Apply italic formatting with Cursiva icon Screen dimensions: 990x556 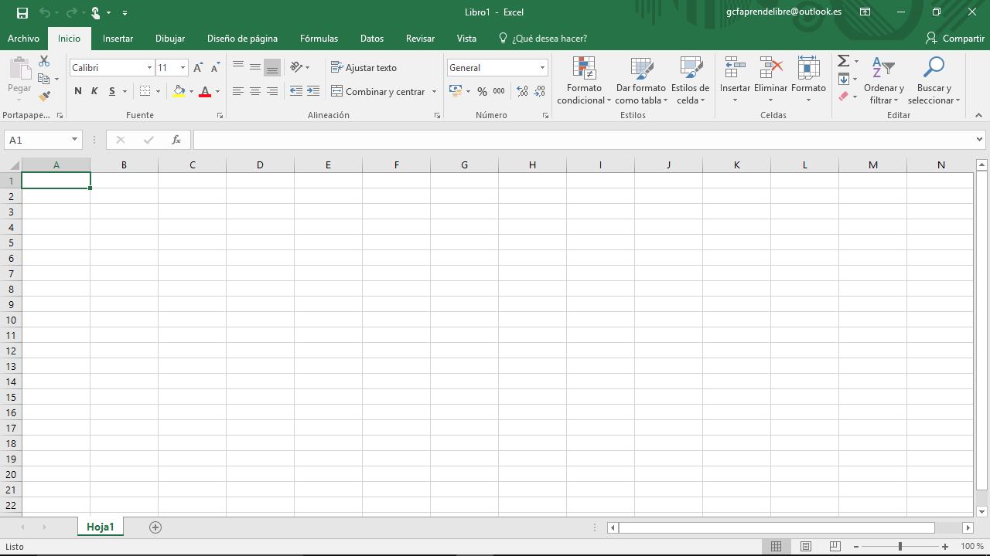click(94, 91)
